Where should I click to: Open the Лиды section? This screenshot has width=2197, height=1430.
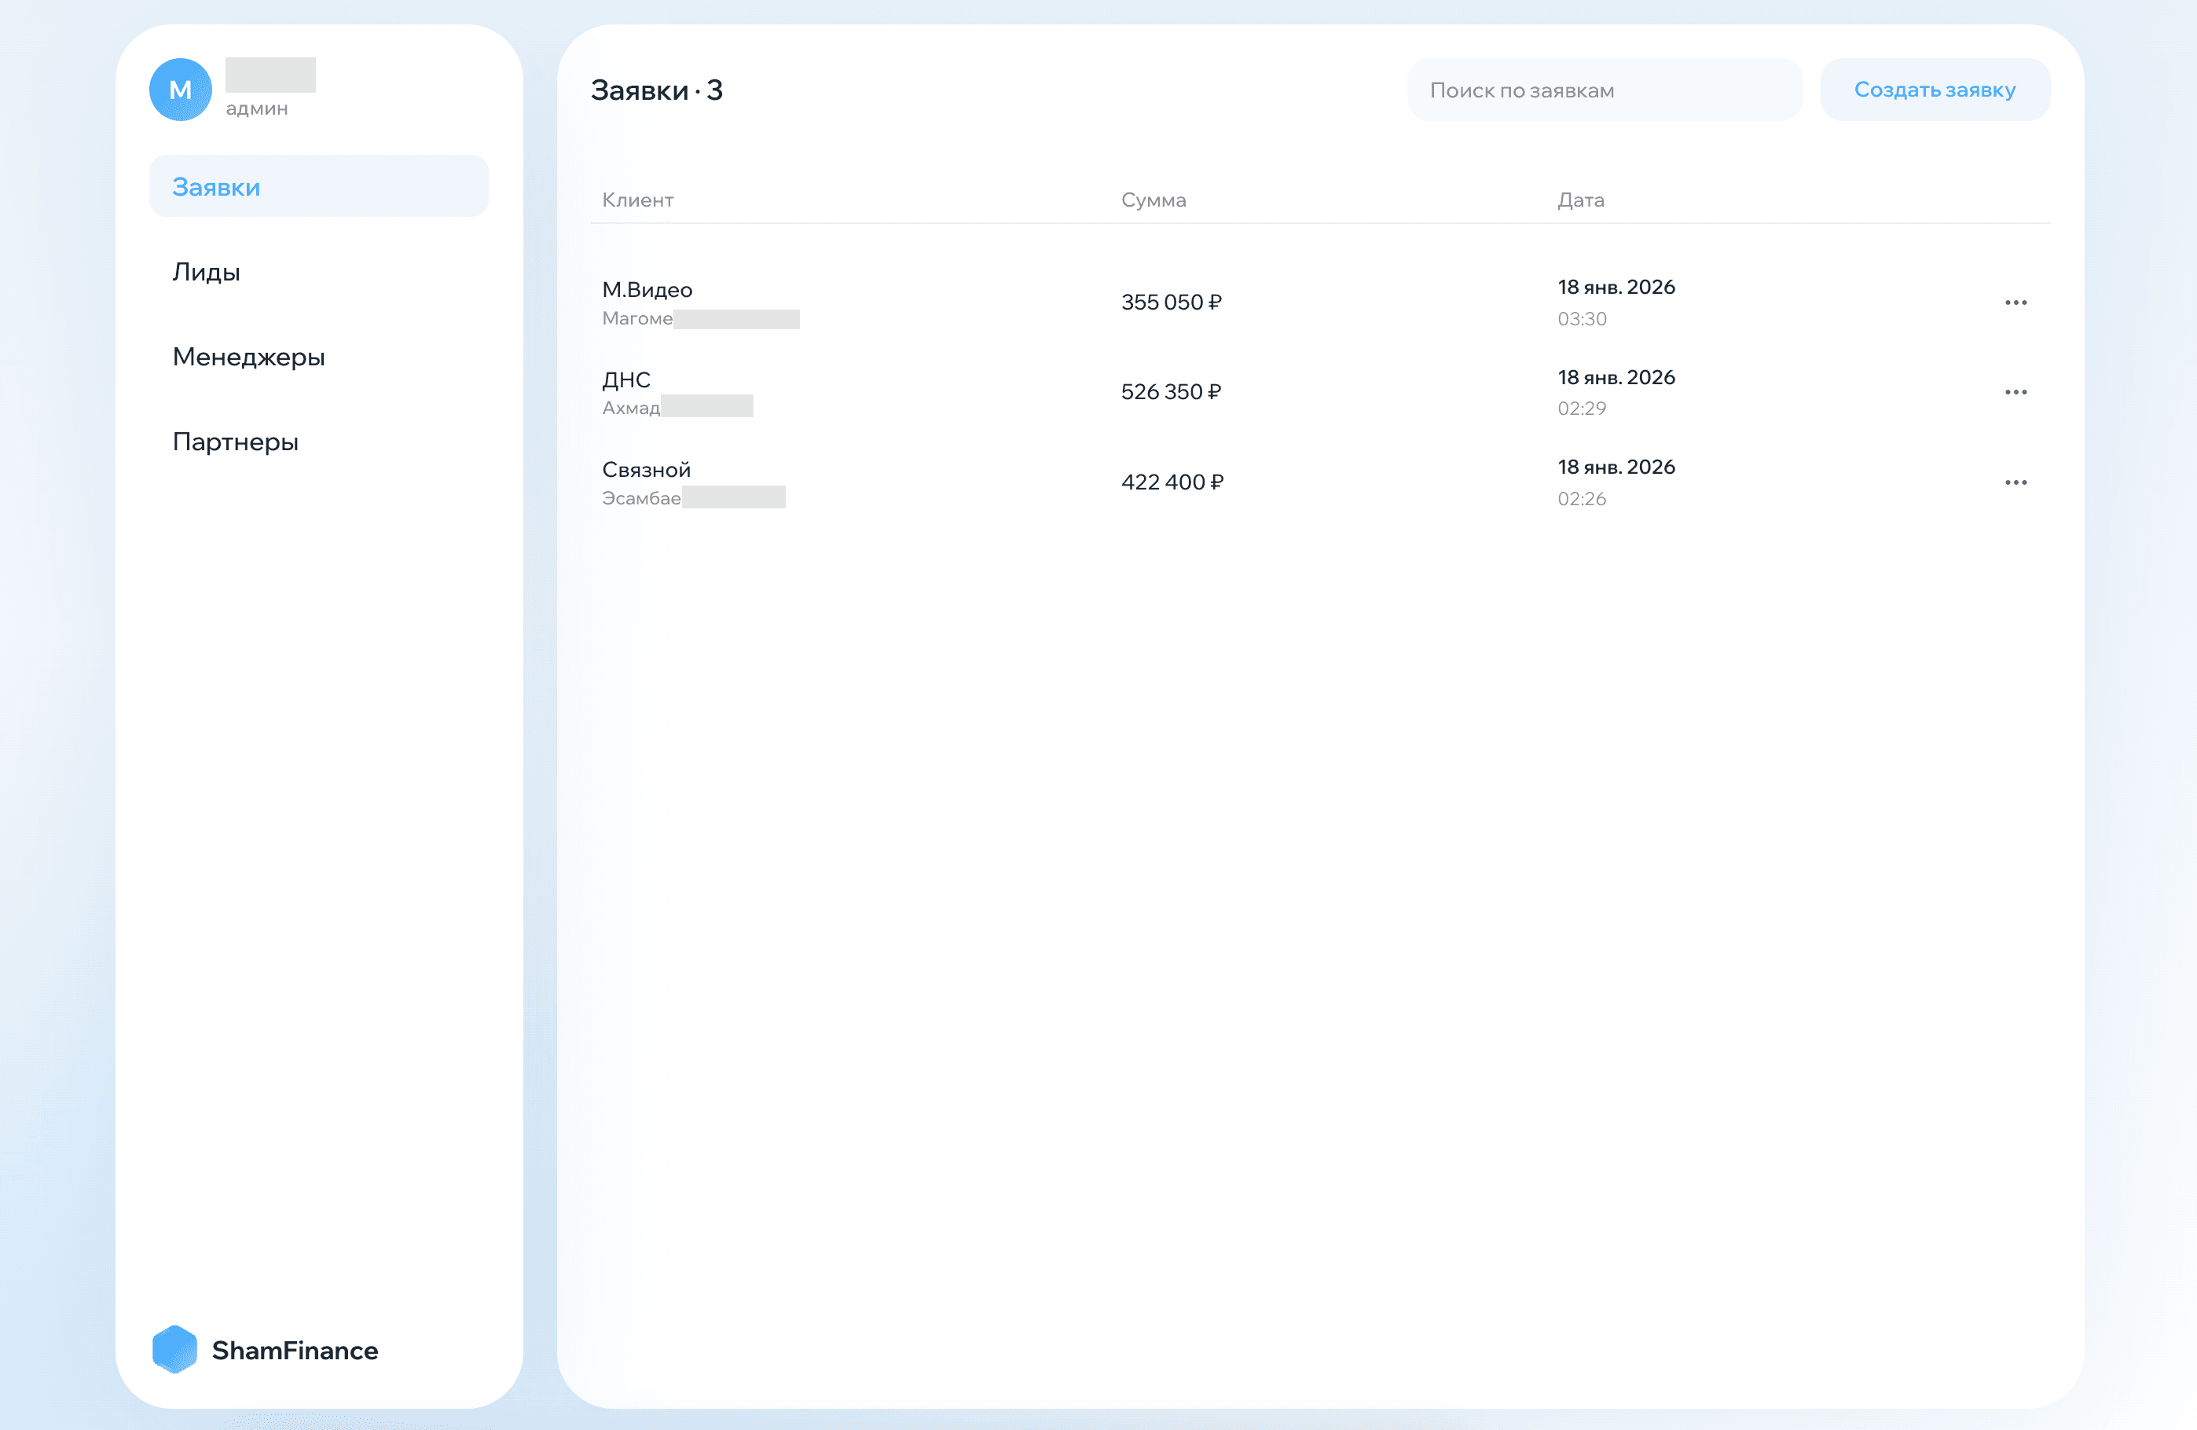[207, 271]
